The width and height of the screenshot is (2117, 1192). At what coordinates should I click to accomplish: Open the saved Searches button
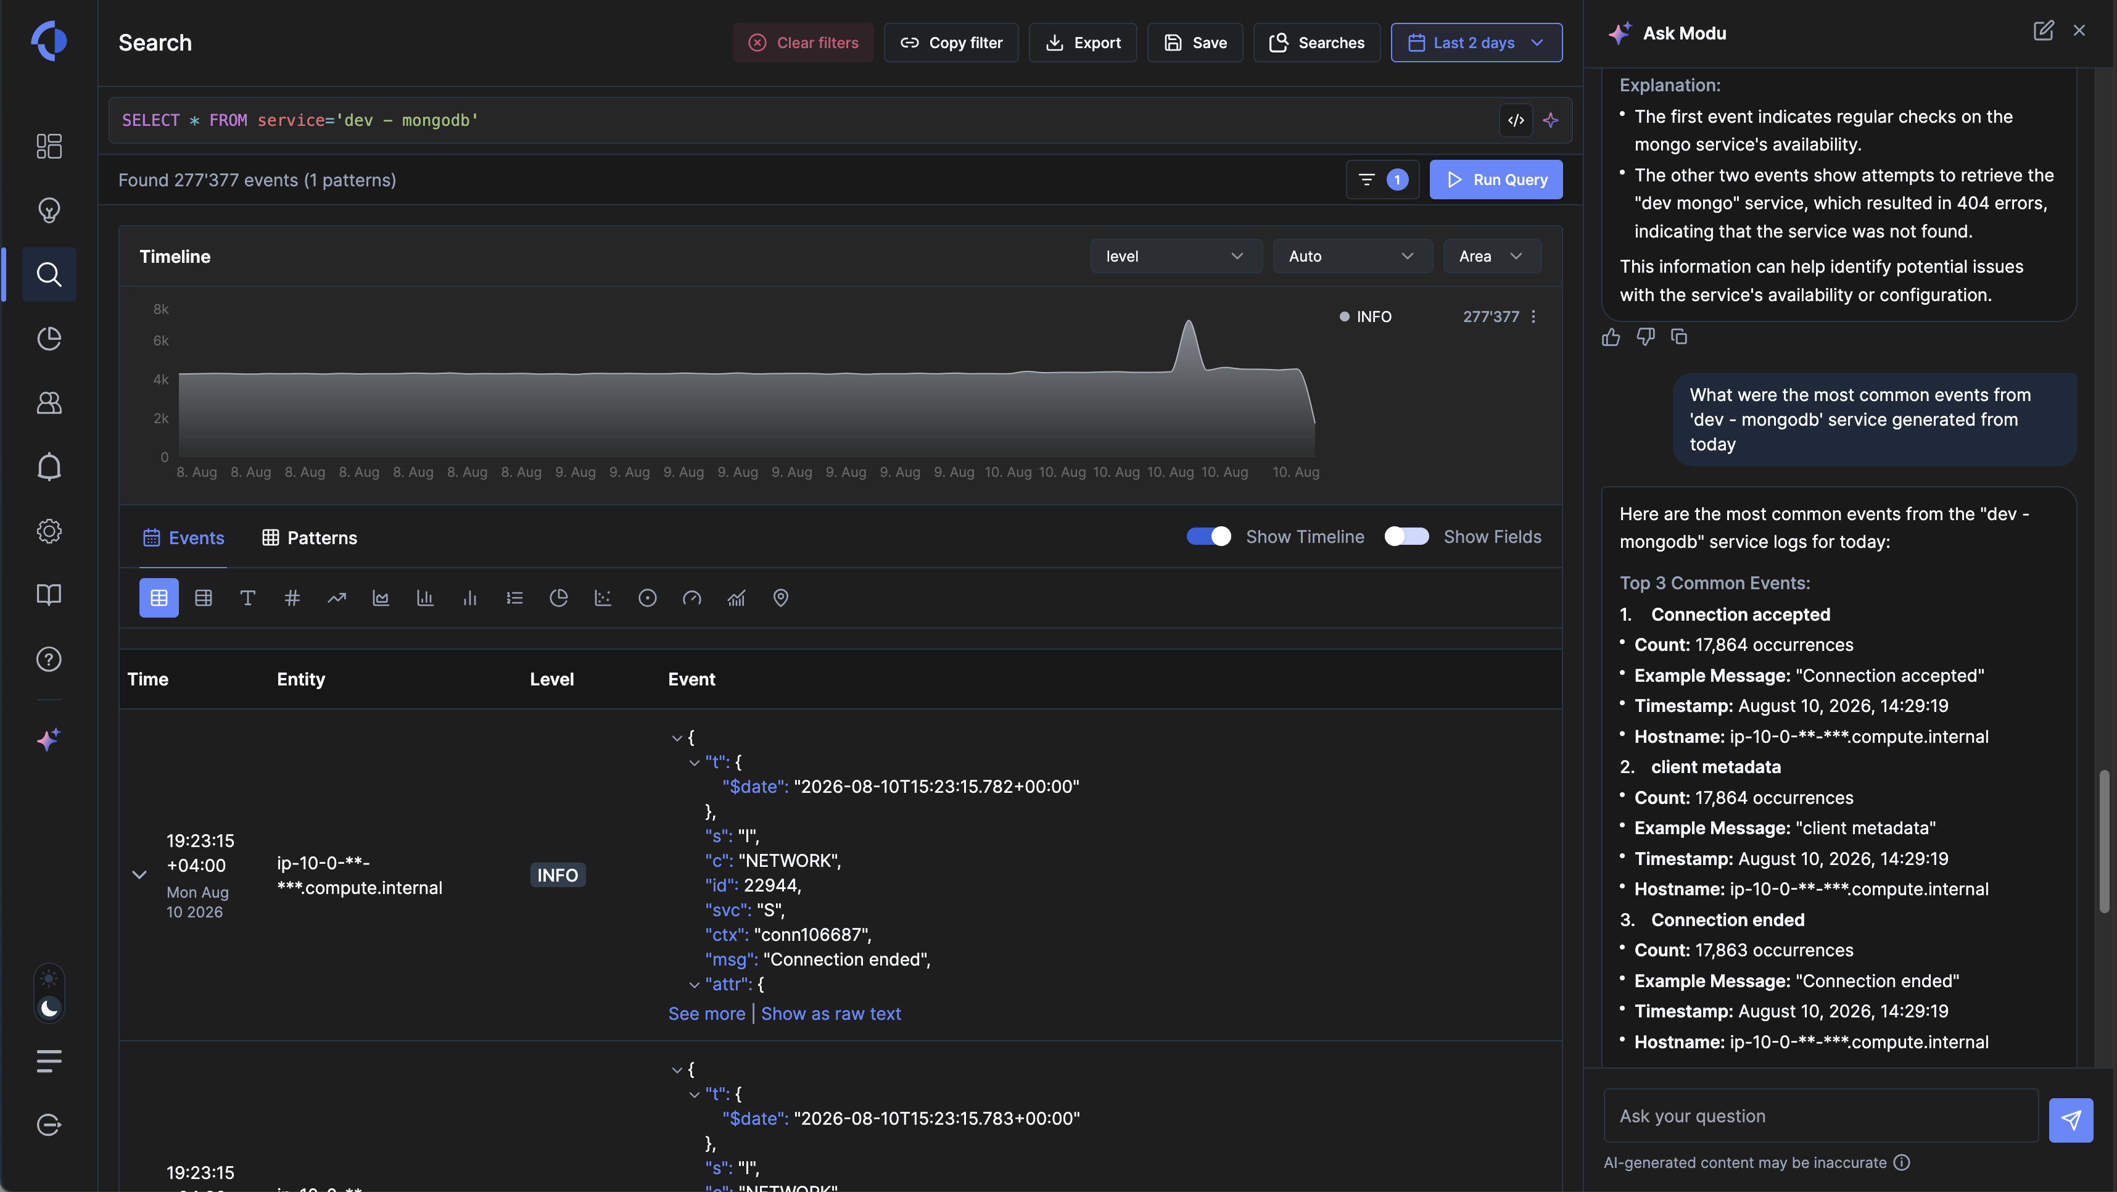coord(1316,43)
